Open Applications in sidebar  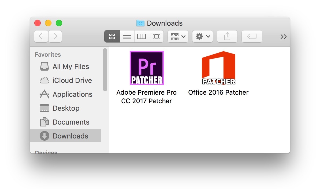[65, 94]
